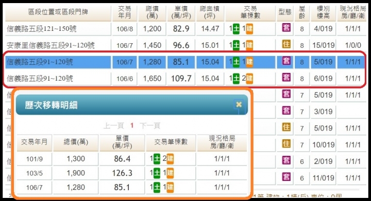
Task: Click 套 icon in 11/019 row
Action: point(286,177)
